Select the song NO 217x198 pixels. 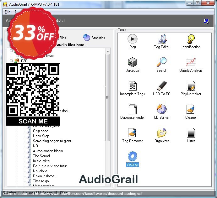(35, 146)
